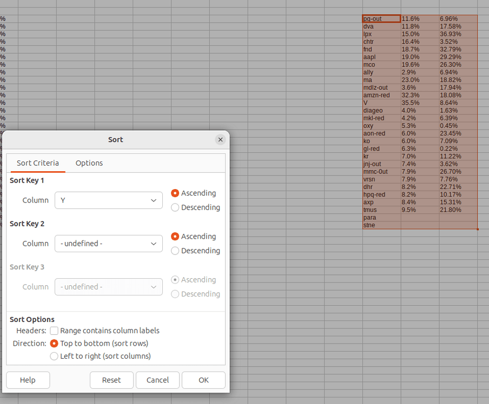Click the 36.93% value cell
Screen dimensions: 489x404
point(458,34)
